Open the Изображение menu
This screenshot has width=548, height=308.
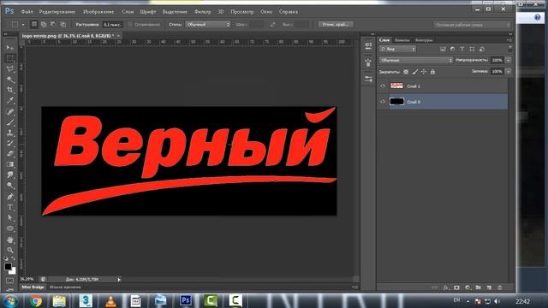click(98, 11)
